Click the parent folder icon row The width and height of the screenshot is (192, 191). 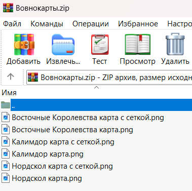pos(6,105)
